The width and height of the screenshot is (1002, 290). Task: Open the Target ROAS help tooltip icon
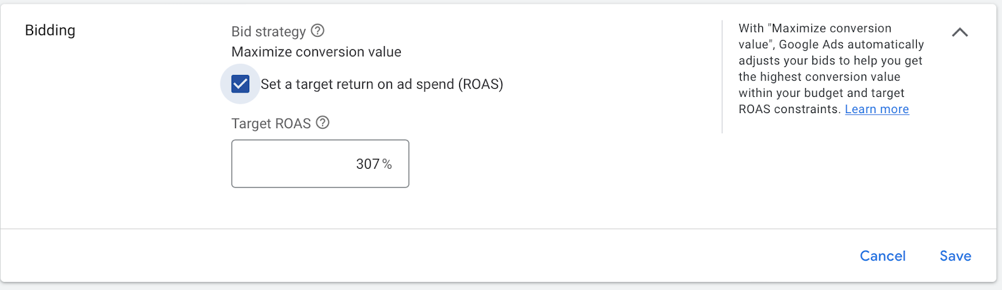coord(323,122)
